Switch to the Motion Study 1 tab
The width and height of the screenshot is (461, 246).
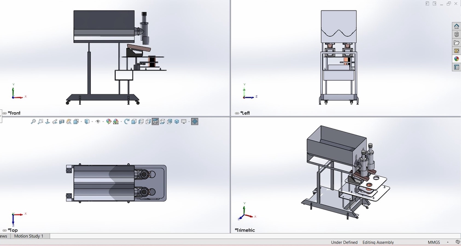pos(29,236)
